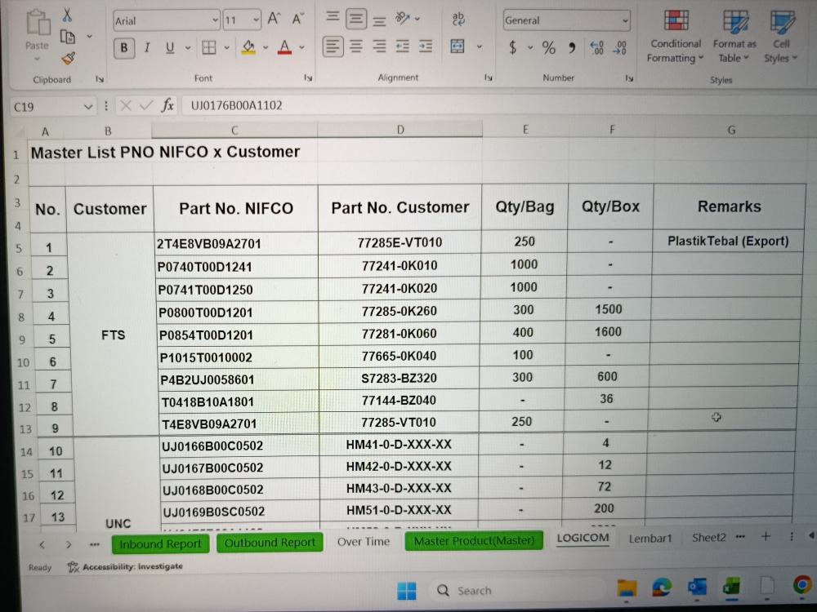Open the Merge & Center dropdown arrow
The image size is (817, 612).
pyautogui.click(x=480, y=47)
